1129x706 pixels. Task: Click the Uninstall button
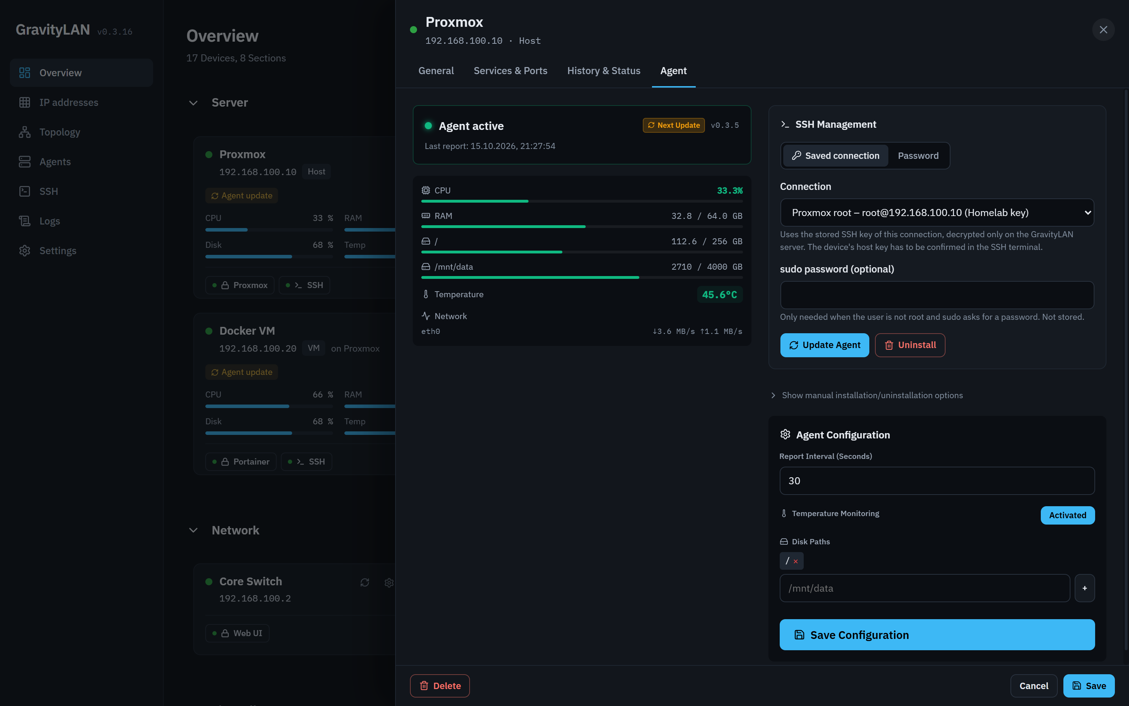click(x=910, y=346)
